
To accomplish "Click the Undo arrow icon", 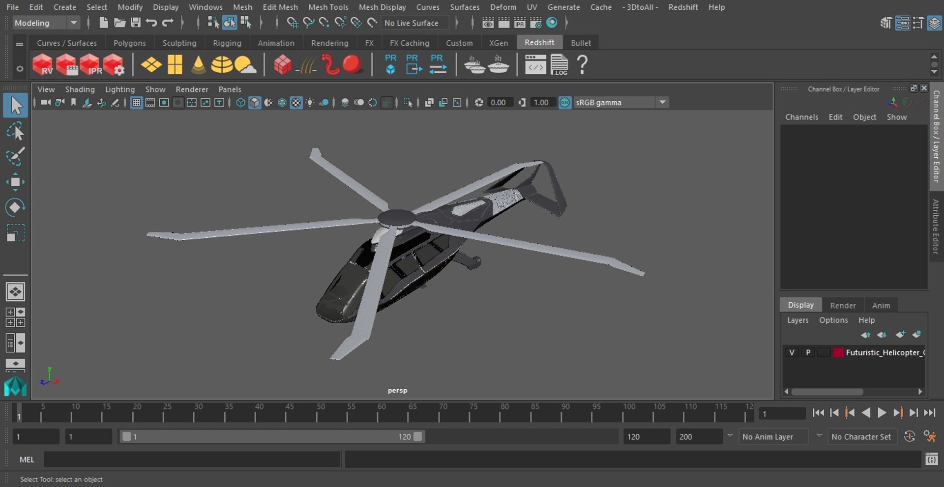I will (x=151, y=23).
